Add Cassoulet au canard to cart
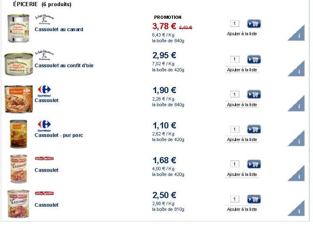Image resolution: width=313 pixels, height=226 pixels. coord(254,24)
